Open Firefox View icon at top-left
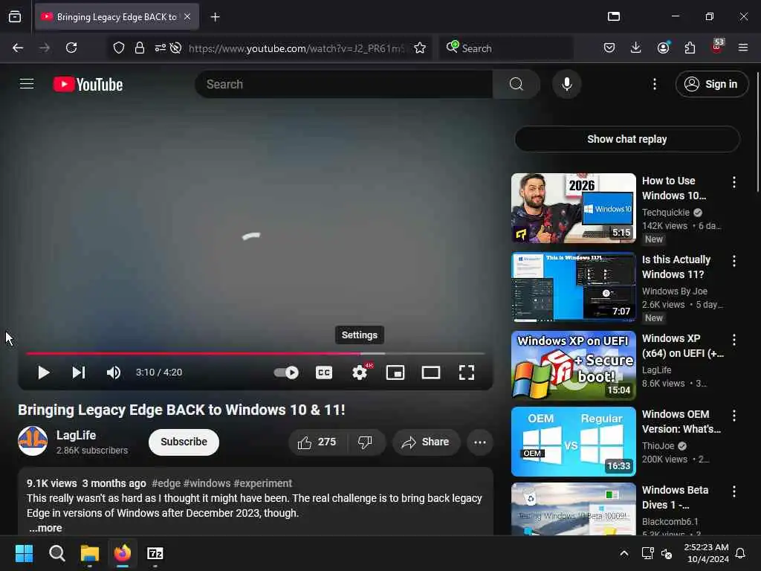Viewport: 761px width, 571px height. click(x=15, y=17)
